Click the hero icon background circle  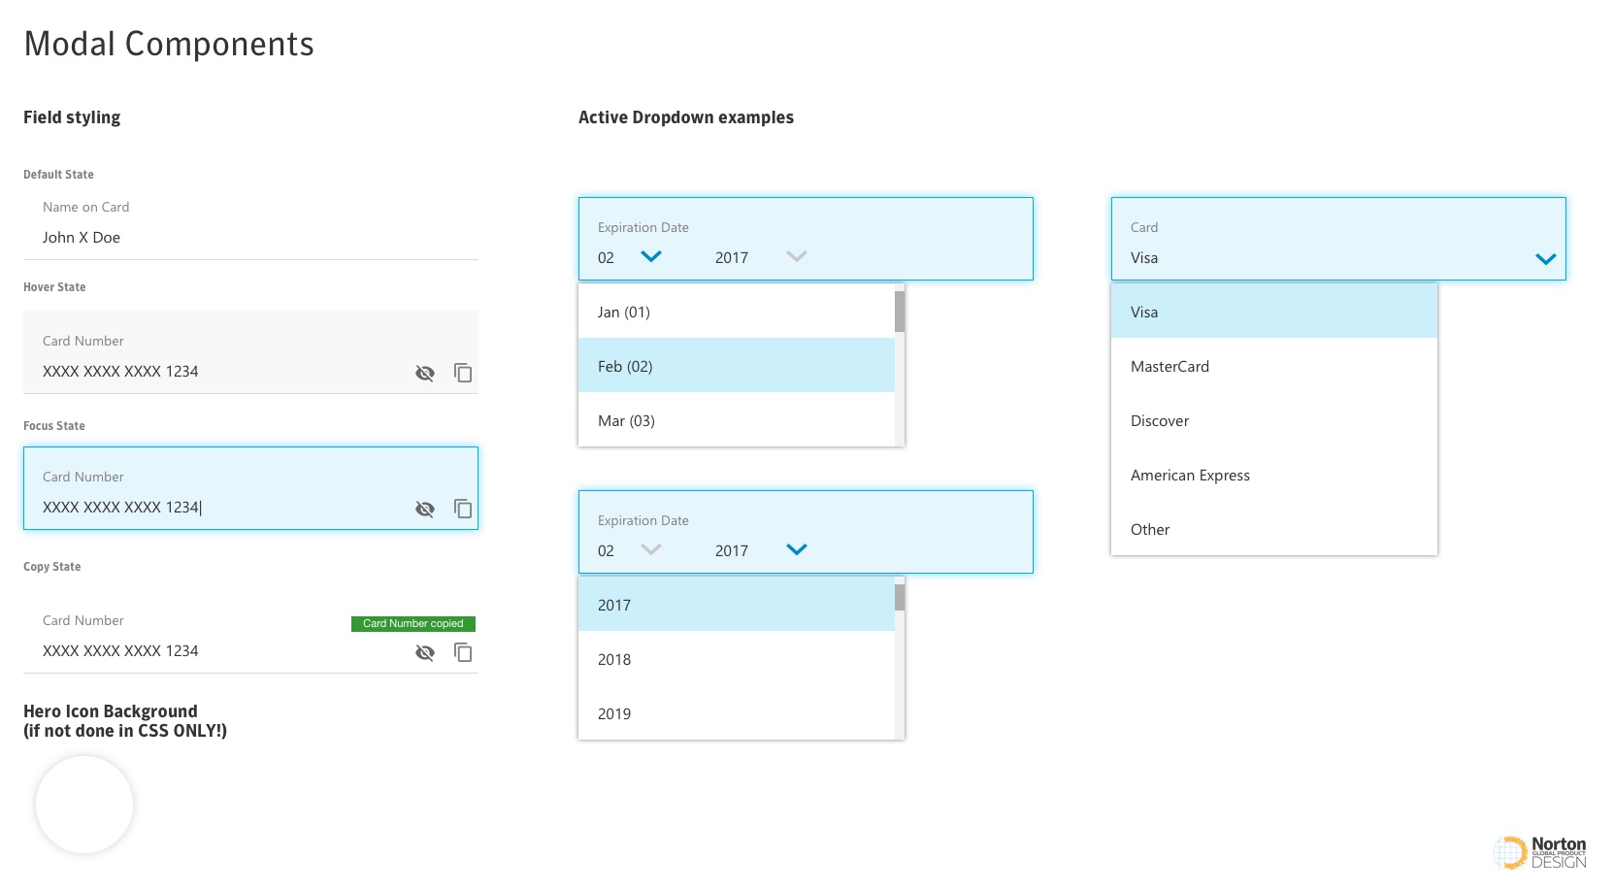pyautogui.click(x=83, y=804)
